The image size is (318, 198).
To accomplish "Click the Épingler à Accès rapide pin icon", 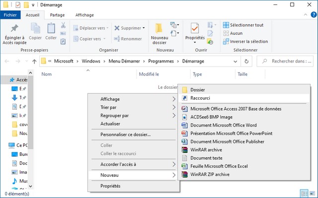I will click(x=14, y=28).
